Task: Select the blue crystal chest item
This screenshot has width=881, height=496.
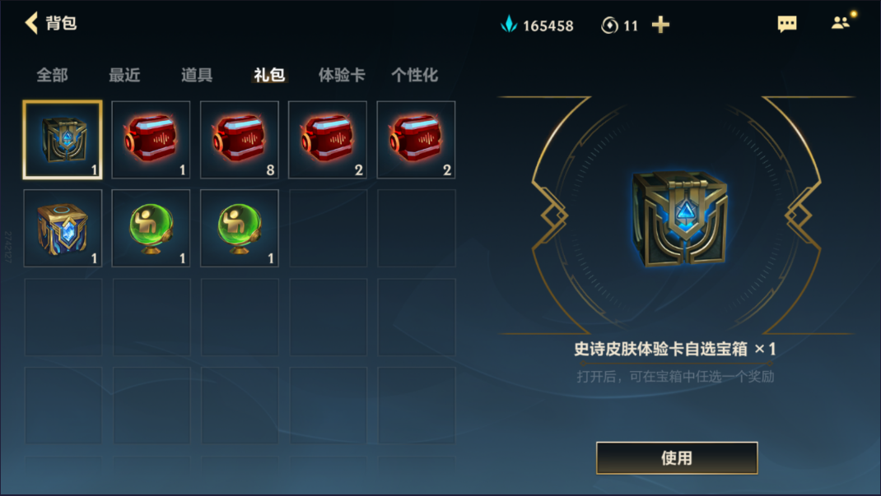Action: click(63, 228)
